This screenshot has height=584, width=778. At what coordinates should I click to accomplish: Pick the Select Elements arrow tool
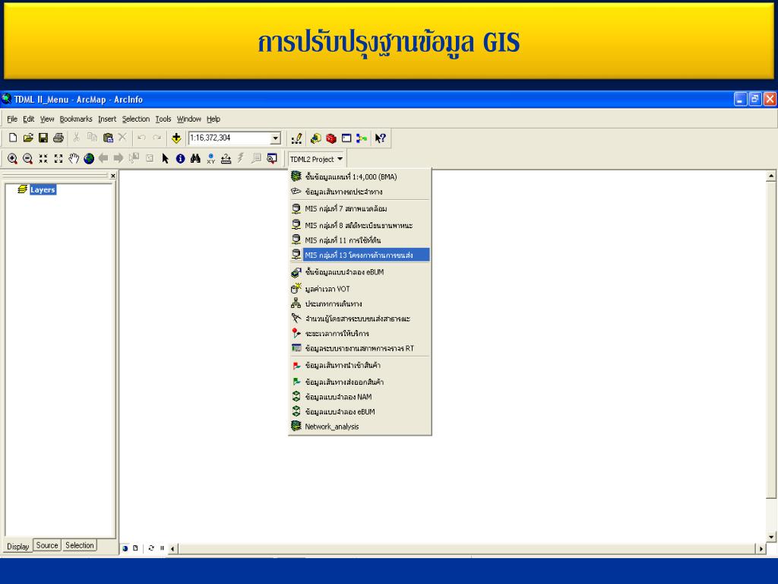[x=165, y=158]
